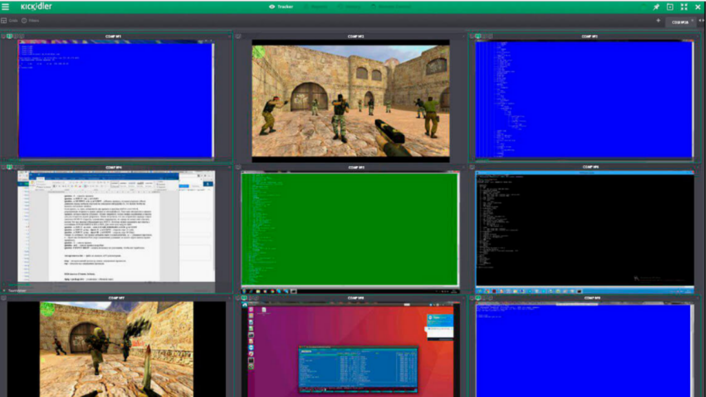Image resolution: width=706 pixels, height=397 pixels.
Task: Click the COMP №6 cell title
Action: pyautogui.click(x=590, y=167)
